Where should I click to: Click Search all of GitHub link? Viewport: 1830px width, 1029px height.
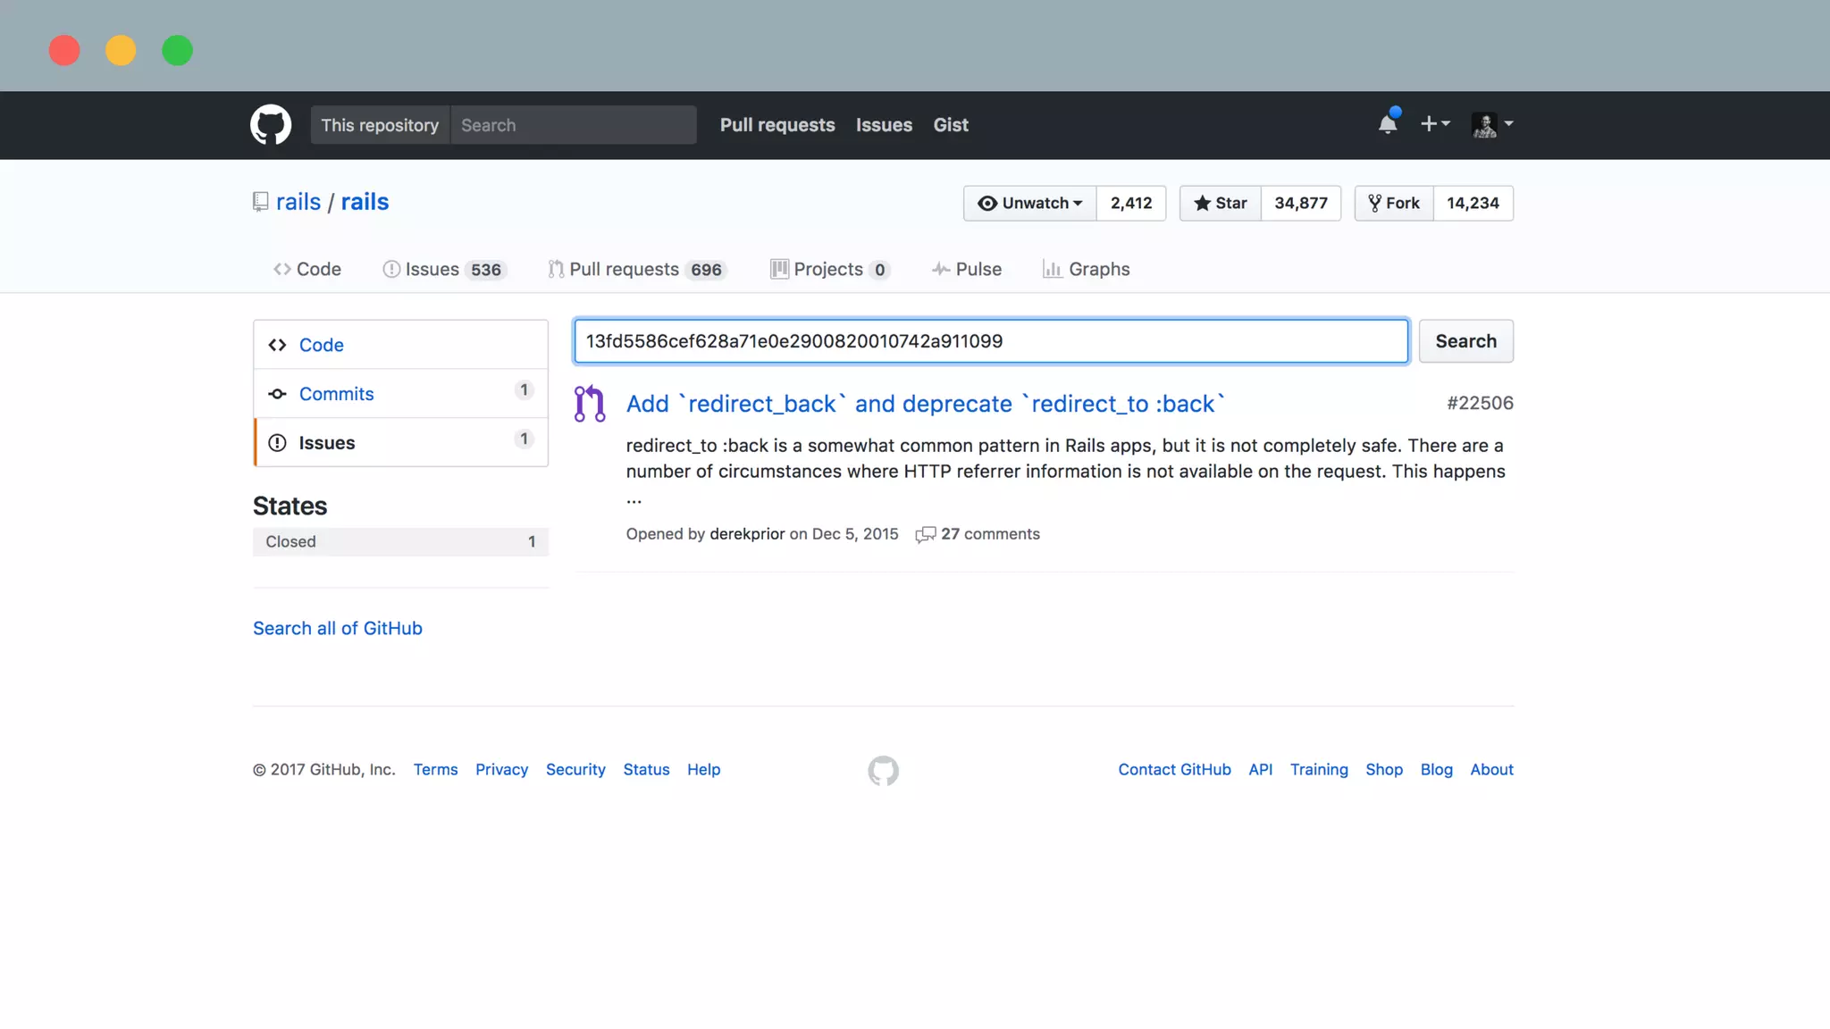[337, 628]
